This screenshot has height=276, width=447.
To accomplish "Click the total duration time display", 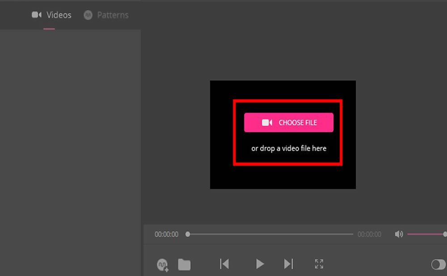I will point(369,234).
